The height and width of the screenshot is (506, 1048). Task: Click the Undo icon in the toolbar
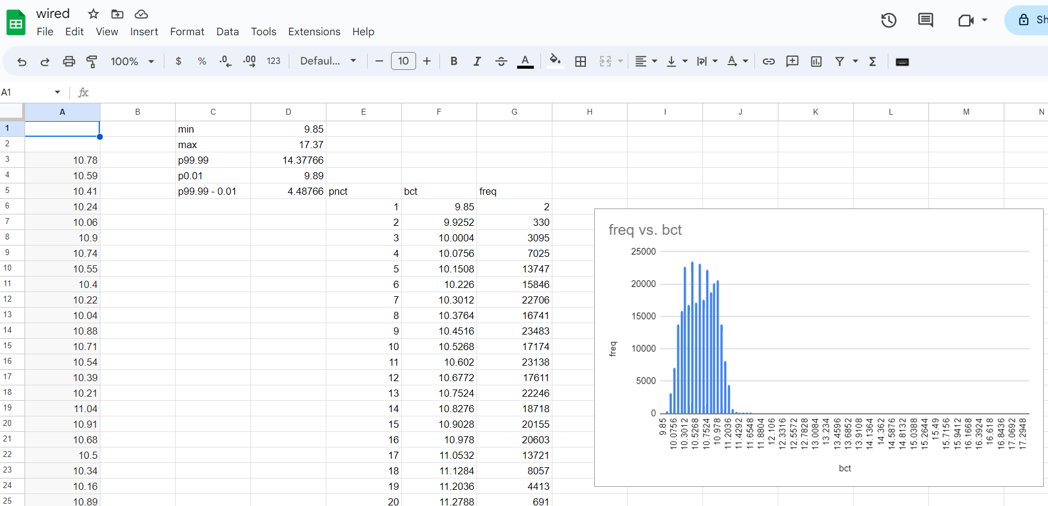pos(22,62)
